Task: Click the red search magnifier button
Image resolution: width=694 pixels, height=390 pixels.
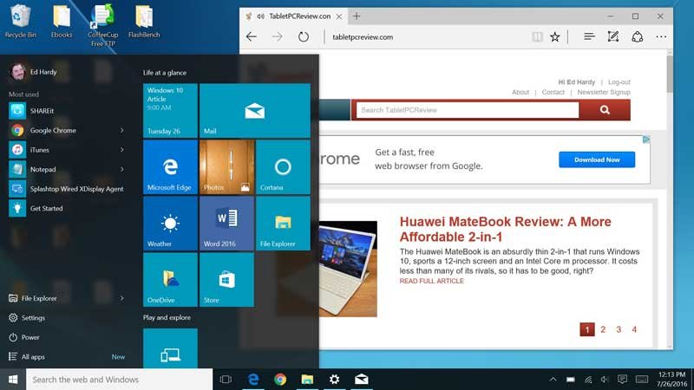Action: [x=605, y=110]
